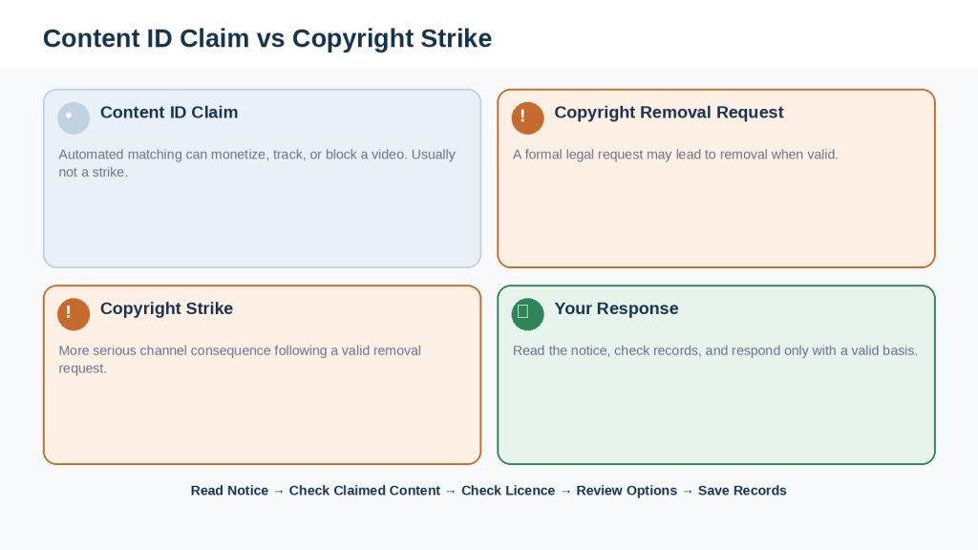Viewport: 978px width, 550px height.
Task: Click the Content ID Claim circle icon
Action: [74, 117]
